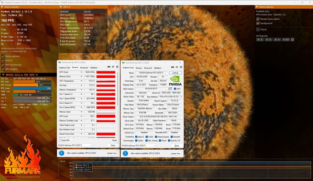Collapse the Demo options panel header
The image size is (313, 181).
coord(257,7)
